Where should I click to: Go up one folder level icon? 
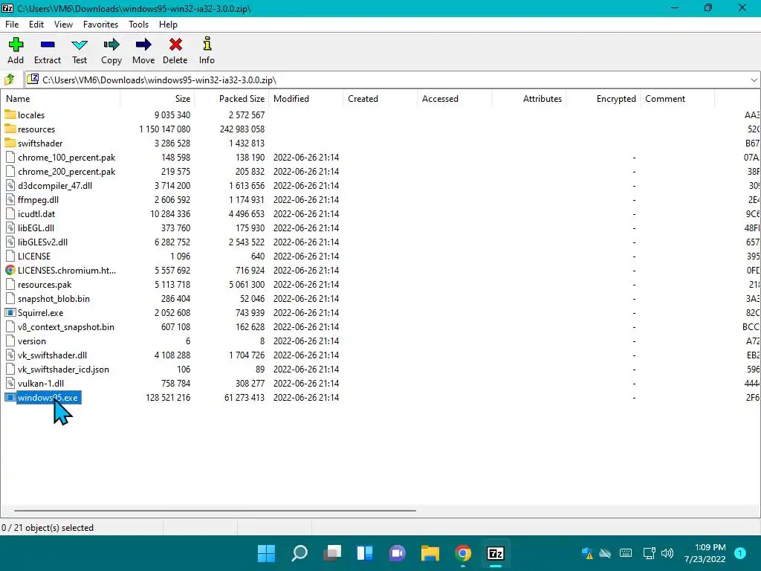coord(9,80)
